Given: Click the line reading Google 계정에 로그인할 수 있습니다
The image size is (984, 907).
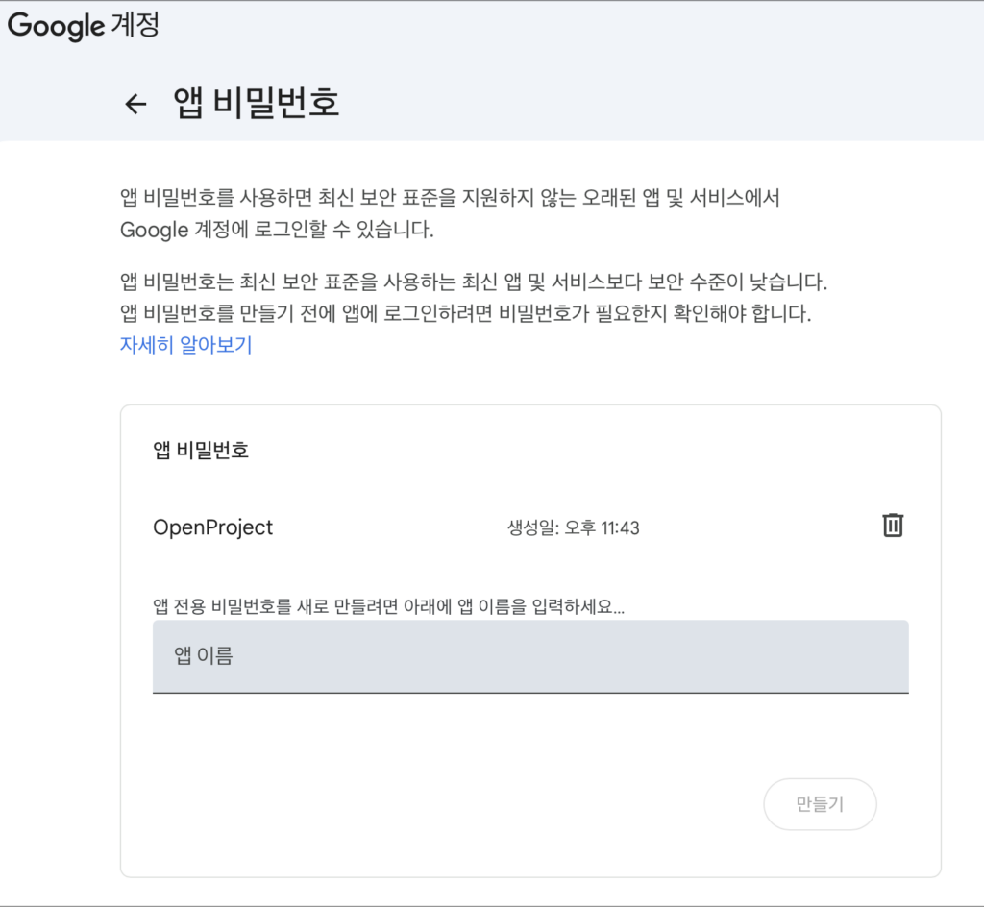Looking at the screenshot, I should (277, 230).
